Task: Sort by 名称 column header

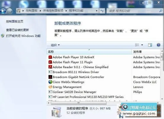Action: pos(89,52)
